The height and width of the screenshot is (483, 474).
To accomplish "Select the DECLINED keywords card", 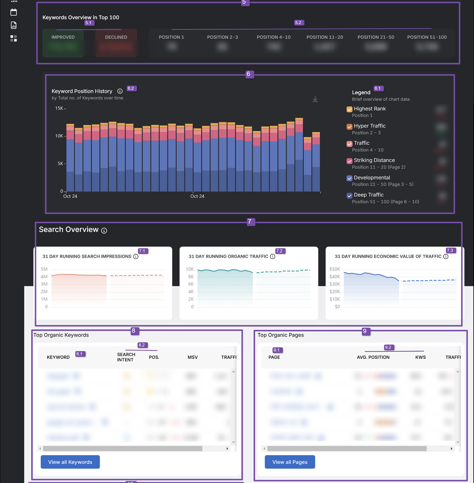I will tap(116, 43).
